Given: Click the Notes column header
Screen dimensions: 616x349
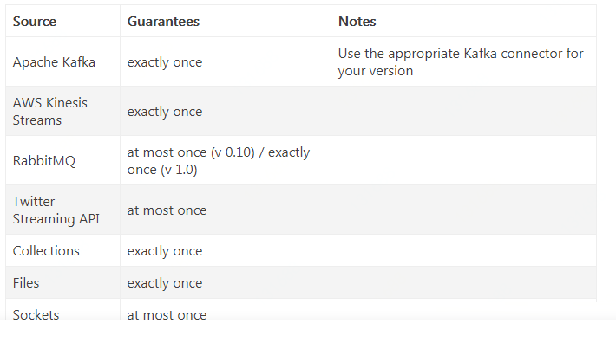Looking at the screenshot, I should [357, 22].
